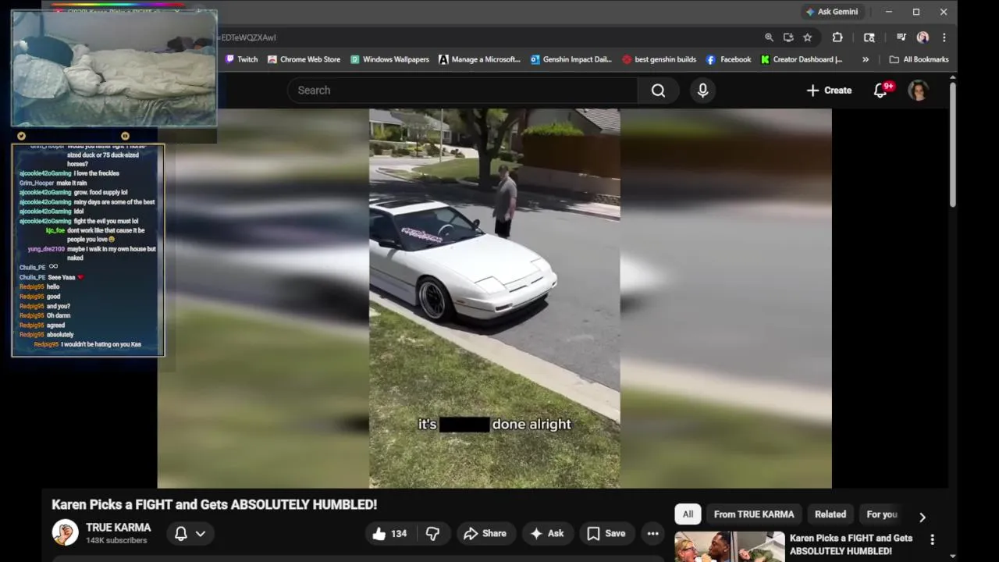This screenshot has width=999, height=562.
Task: Click the Google Lens search icon in toolbar
Action: tap(869, 37)
